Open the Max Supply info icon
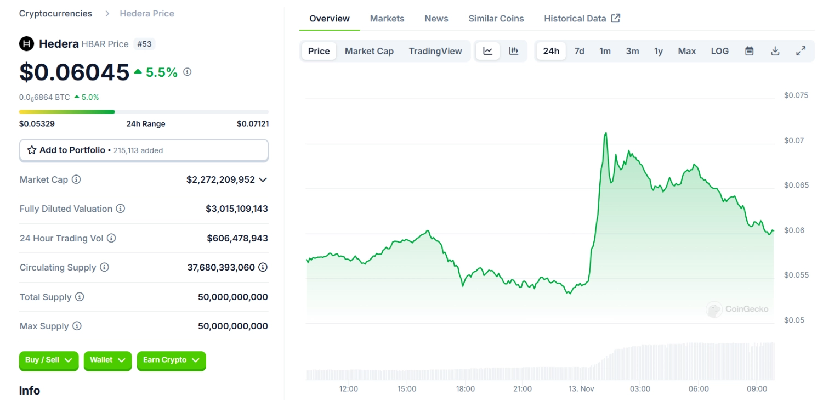 click(x=77, y=326)
